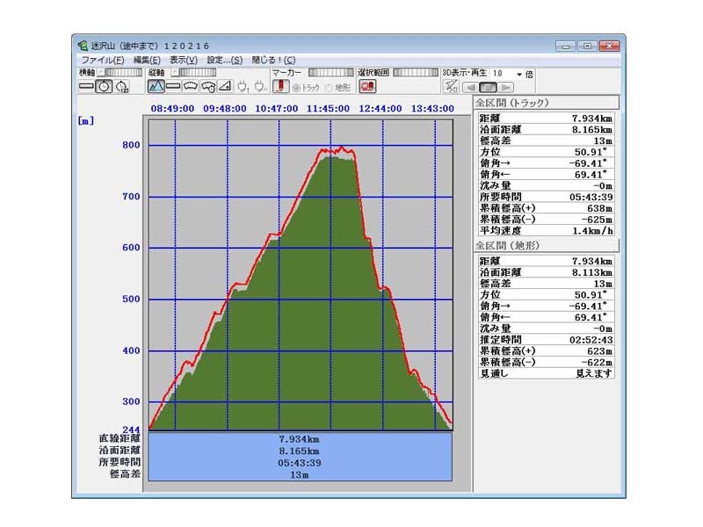The height and width of the screenshot is (527, 703).
Task: Click the 3D display plane icon
Action: pyautogui.click(x=451, y=86)
